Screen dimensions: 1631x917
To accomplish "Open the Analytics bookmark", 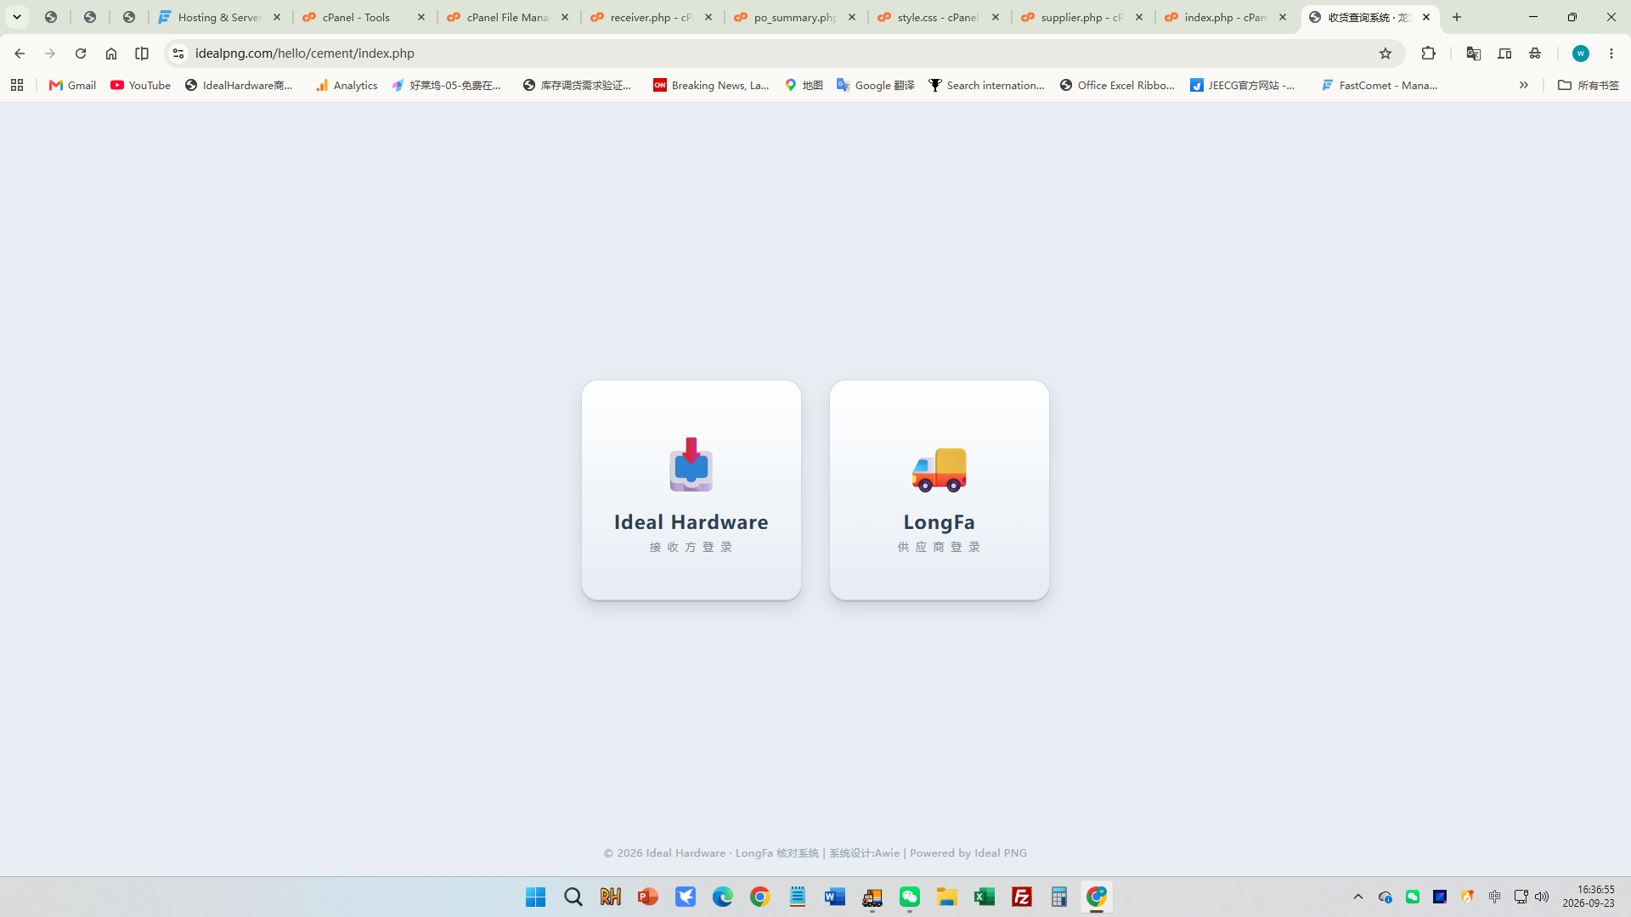I will pyautogui.click(x=347, y=85).
